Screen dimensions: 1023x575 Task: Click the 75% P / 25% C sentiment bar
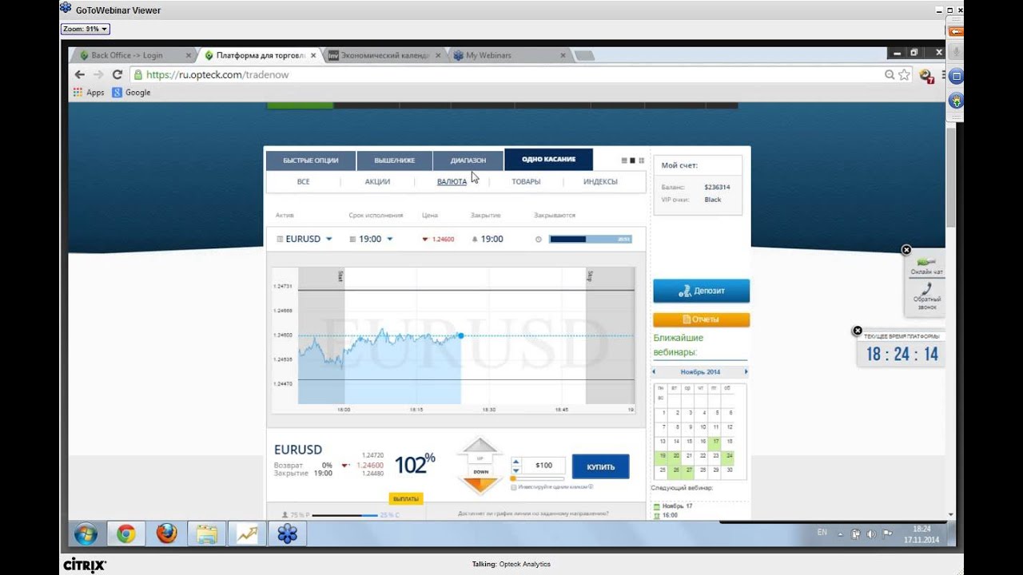point(344,515)
